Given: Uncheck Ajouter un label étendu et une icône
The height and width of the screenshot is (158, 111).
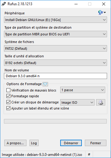Looking at the screenshot, I should coord(8,108).
